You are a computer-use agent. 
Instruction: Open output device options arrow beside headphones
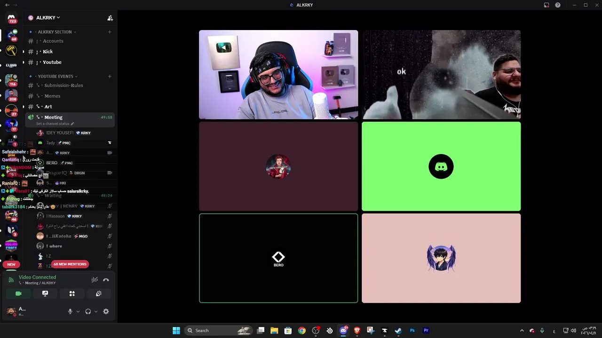(x=96, y=311)
